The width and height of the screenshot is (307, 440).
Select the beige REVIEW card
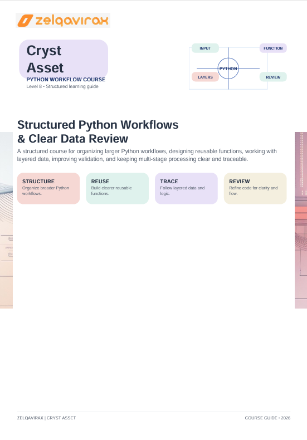coord(255,189)
